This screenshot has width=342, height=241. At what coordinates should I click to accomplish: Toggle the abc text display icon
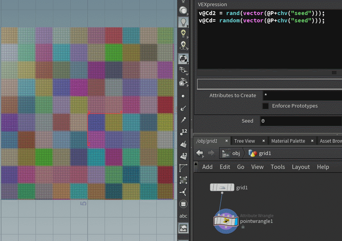(183, 216)
